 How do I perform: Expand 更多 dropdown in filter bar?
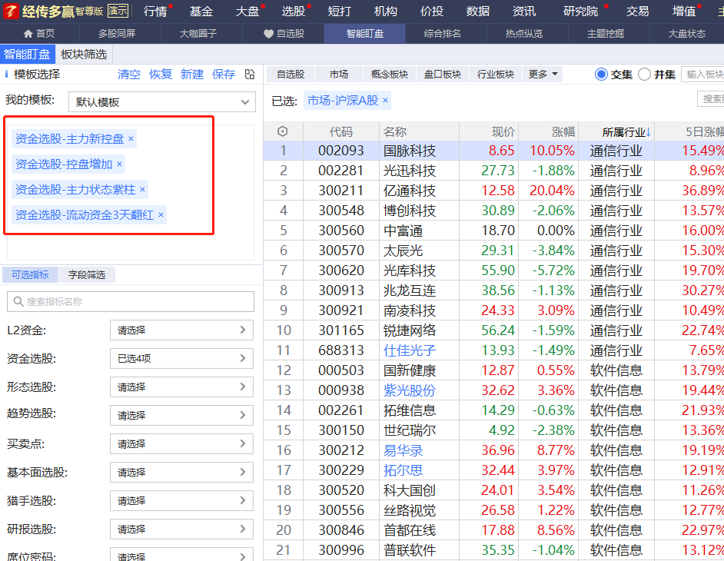(543, 75)
